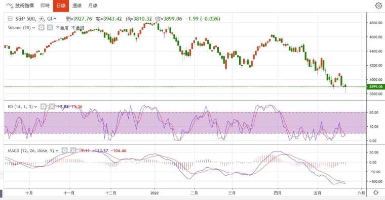Open the 技術指標 indicators icon

[10, 6]
